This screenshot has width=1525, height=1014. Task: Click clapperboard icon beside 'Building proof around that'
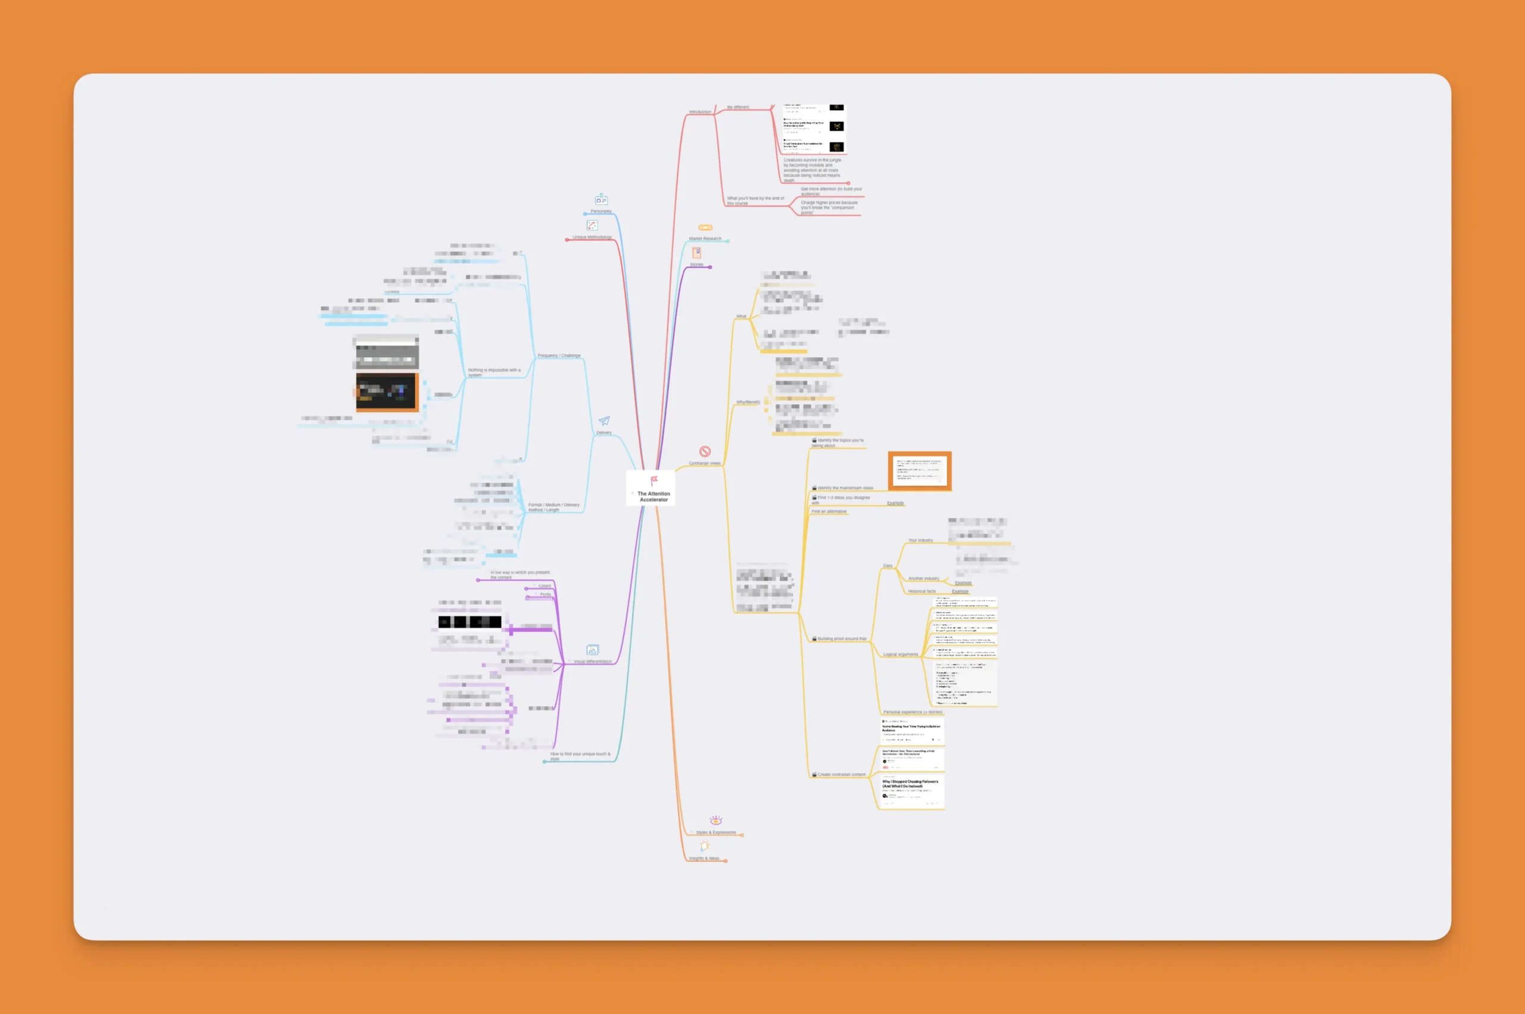(814, 639)
